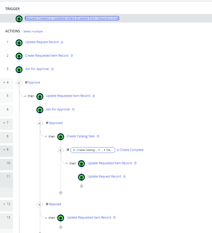Open step 1 Update Request Record
This screenshot has width=212, height=233.
42,42
